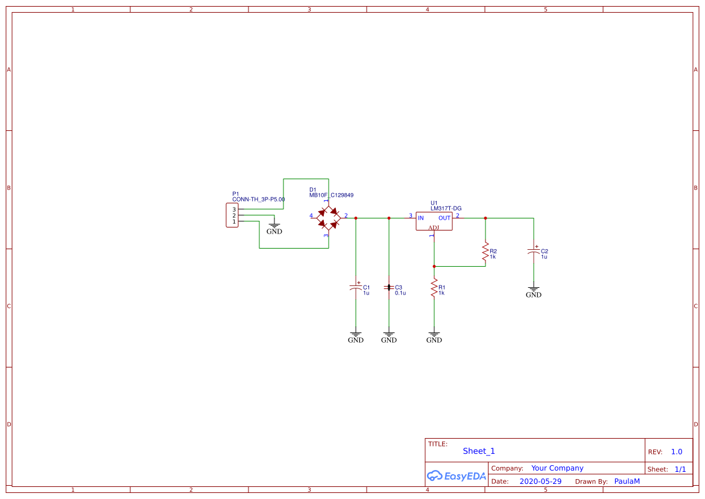Select the 'C3' designator label
705x499 pixels.
point(399,288)
